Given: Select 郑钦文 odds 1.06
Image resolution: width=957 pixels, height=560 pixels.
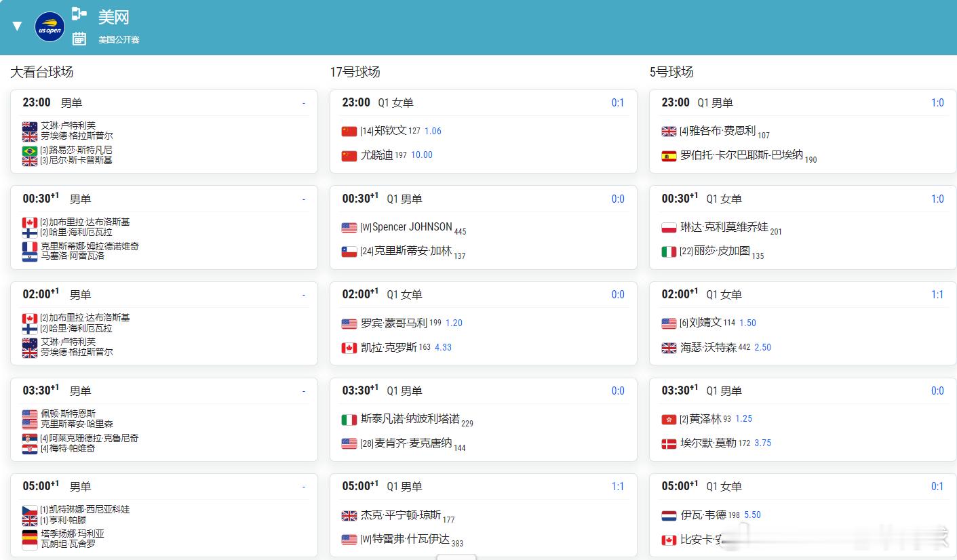Looking at the screenshot, I should 433,131.
